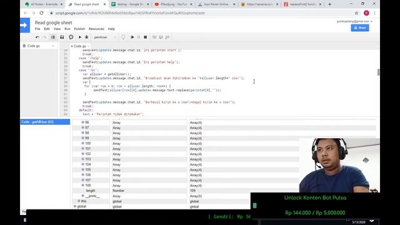Go forward with the browser forward arrow
The width and height of the screenshot is (400, 225).
33,13
